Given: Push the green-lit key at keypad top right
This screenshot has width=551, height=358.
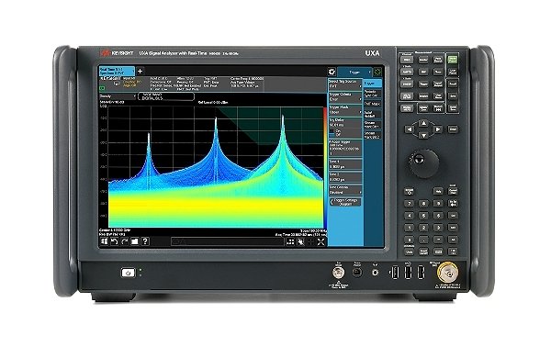Looking at the screenshot, I should (453, 60).
